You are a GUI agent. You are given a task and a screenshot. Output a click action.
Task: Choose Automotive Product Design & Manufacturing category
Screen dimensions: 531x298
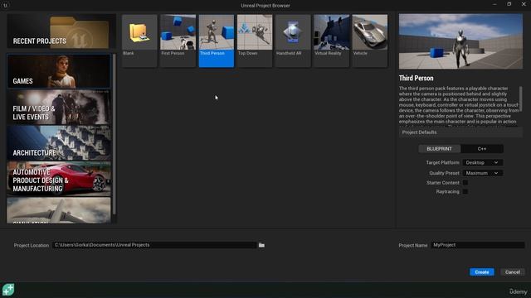click(x=59, y=179)
